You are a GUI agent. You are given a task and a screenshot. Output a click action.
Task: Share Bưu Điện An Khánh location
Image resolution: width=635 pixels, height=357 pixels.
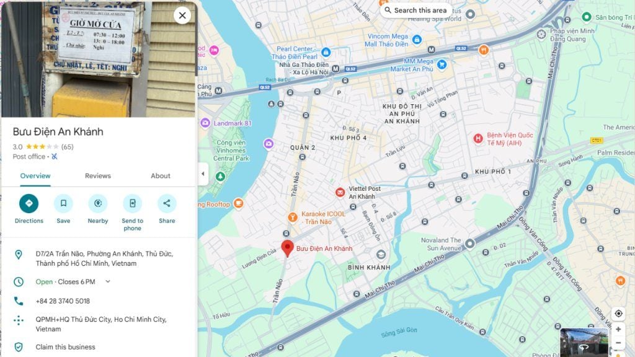167,203
